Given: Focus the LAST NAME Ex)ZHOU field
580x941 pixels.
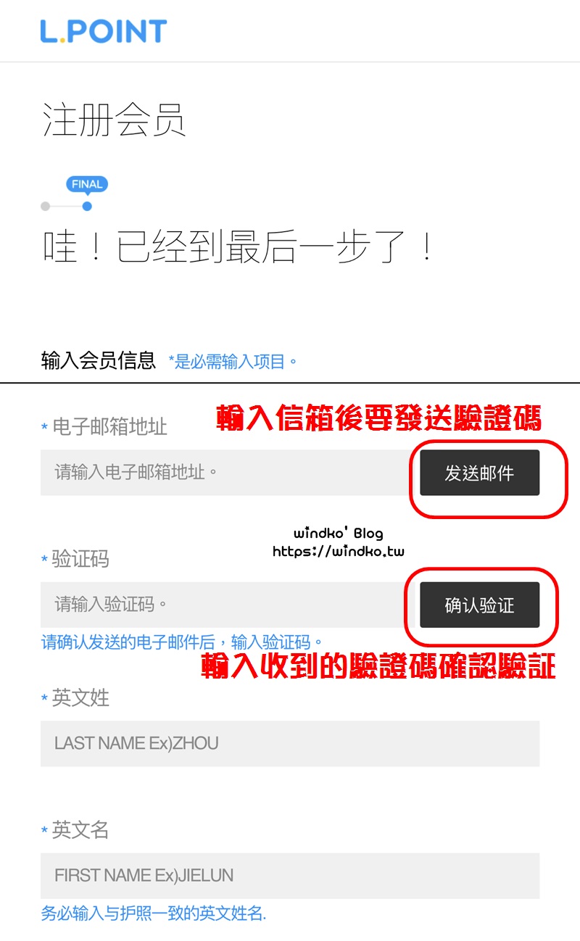Looking at the screenshot, I should click(x=290, y=743).
